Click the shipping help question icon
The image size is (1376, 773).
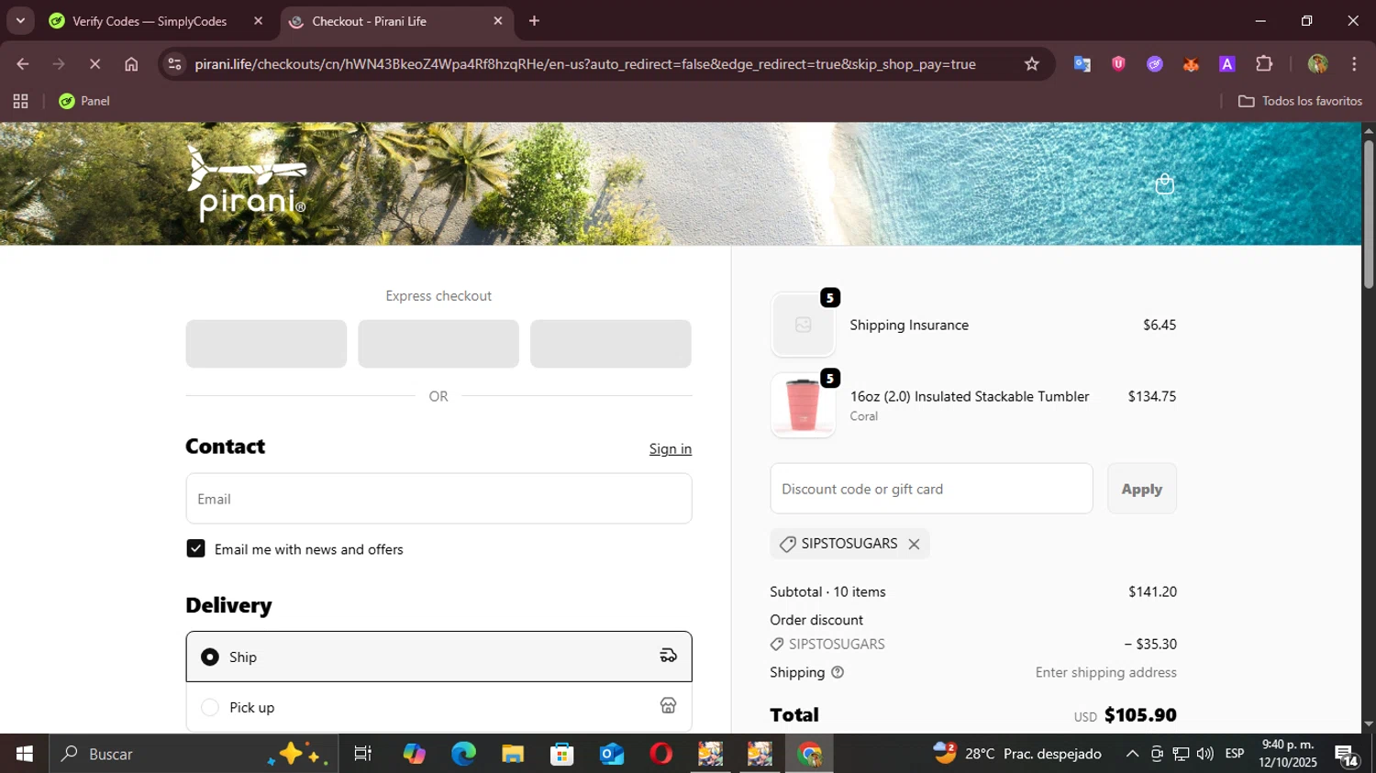pyautogui.click(x=838, y=672)
